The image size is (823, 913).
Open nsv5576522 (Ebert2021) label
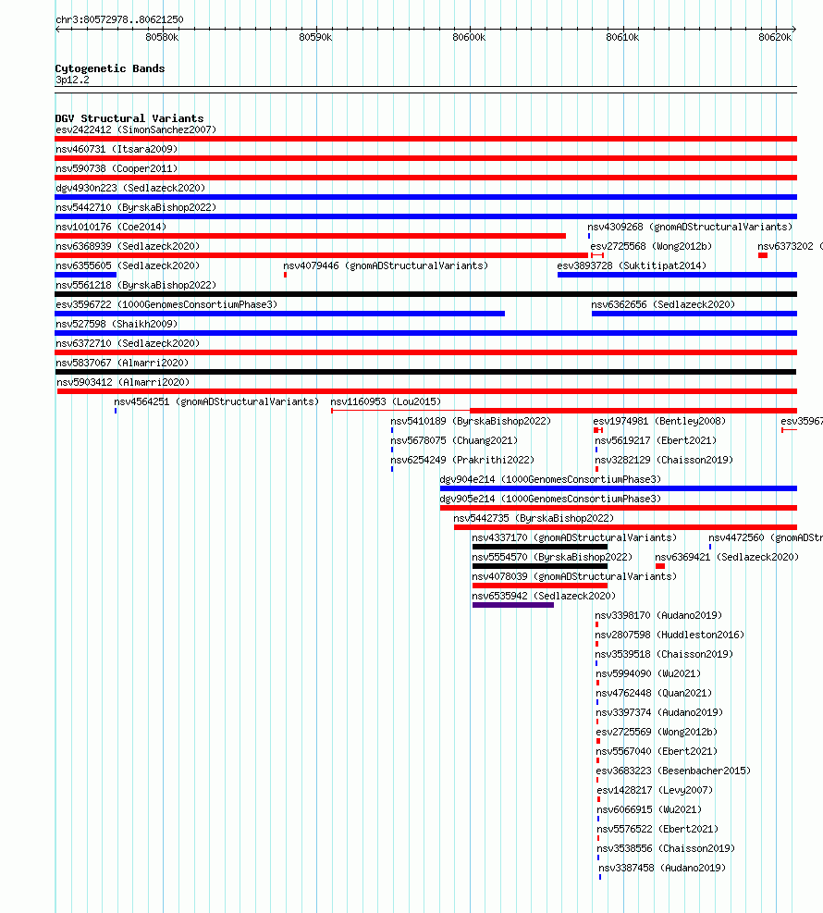click(x=657, y=829)
